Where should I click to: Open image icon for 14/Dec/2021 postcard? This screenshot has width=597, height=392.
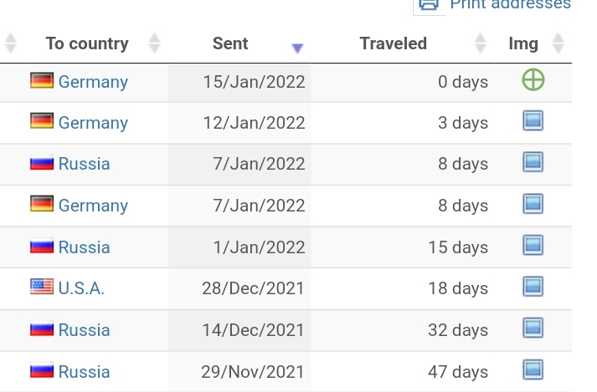click(x=533, y=328)
